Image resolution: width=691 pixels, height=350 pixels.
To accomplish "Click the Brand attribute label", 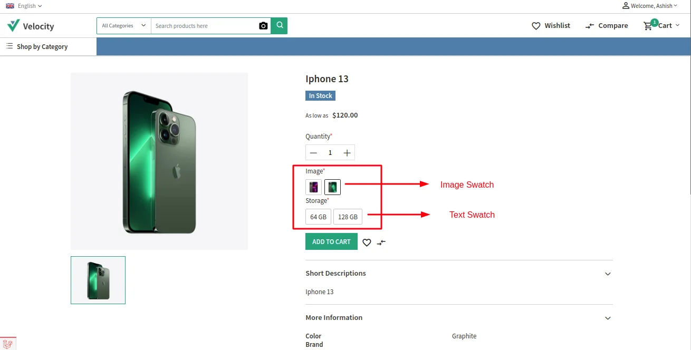I will point(314,345).
